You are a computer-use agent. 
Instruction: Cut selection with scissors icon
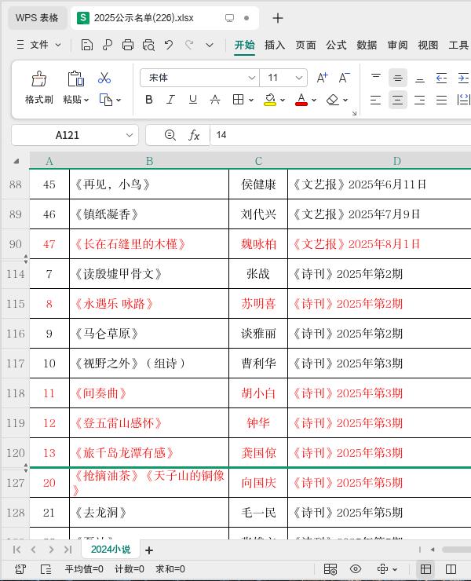(x=104, y=78)
